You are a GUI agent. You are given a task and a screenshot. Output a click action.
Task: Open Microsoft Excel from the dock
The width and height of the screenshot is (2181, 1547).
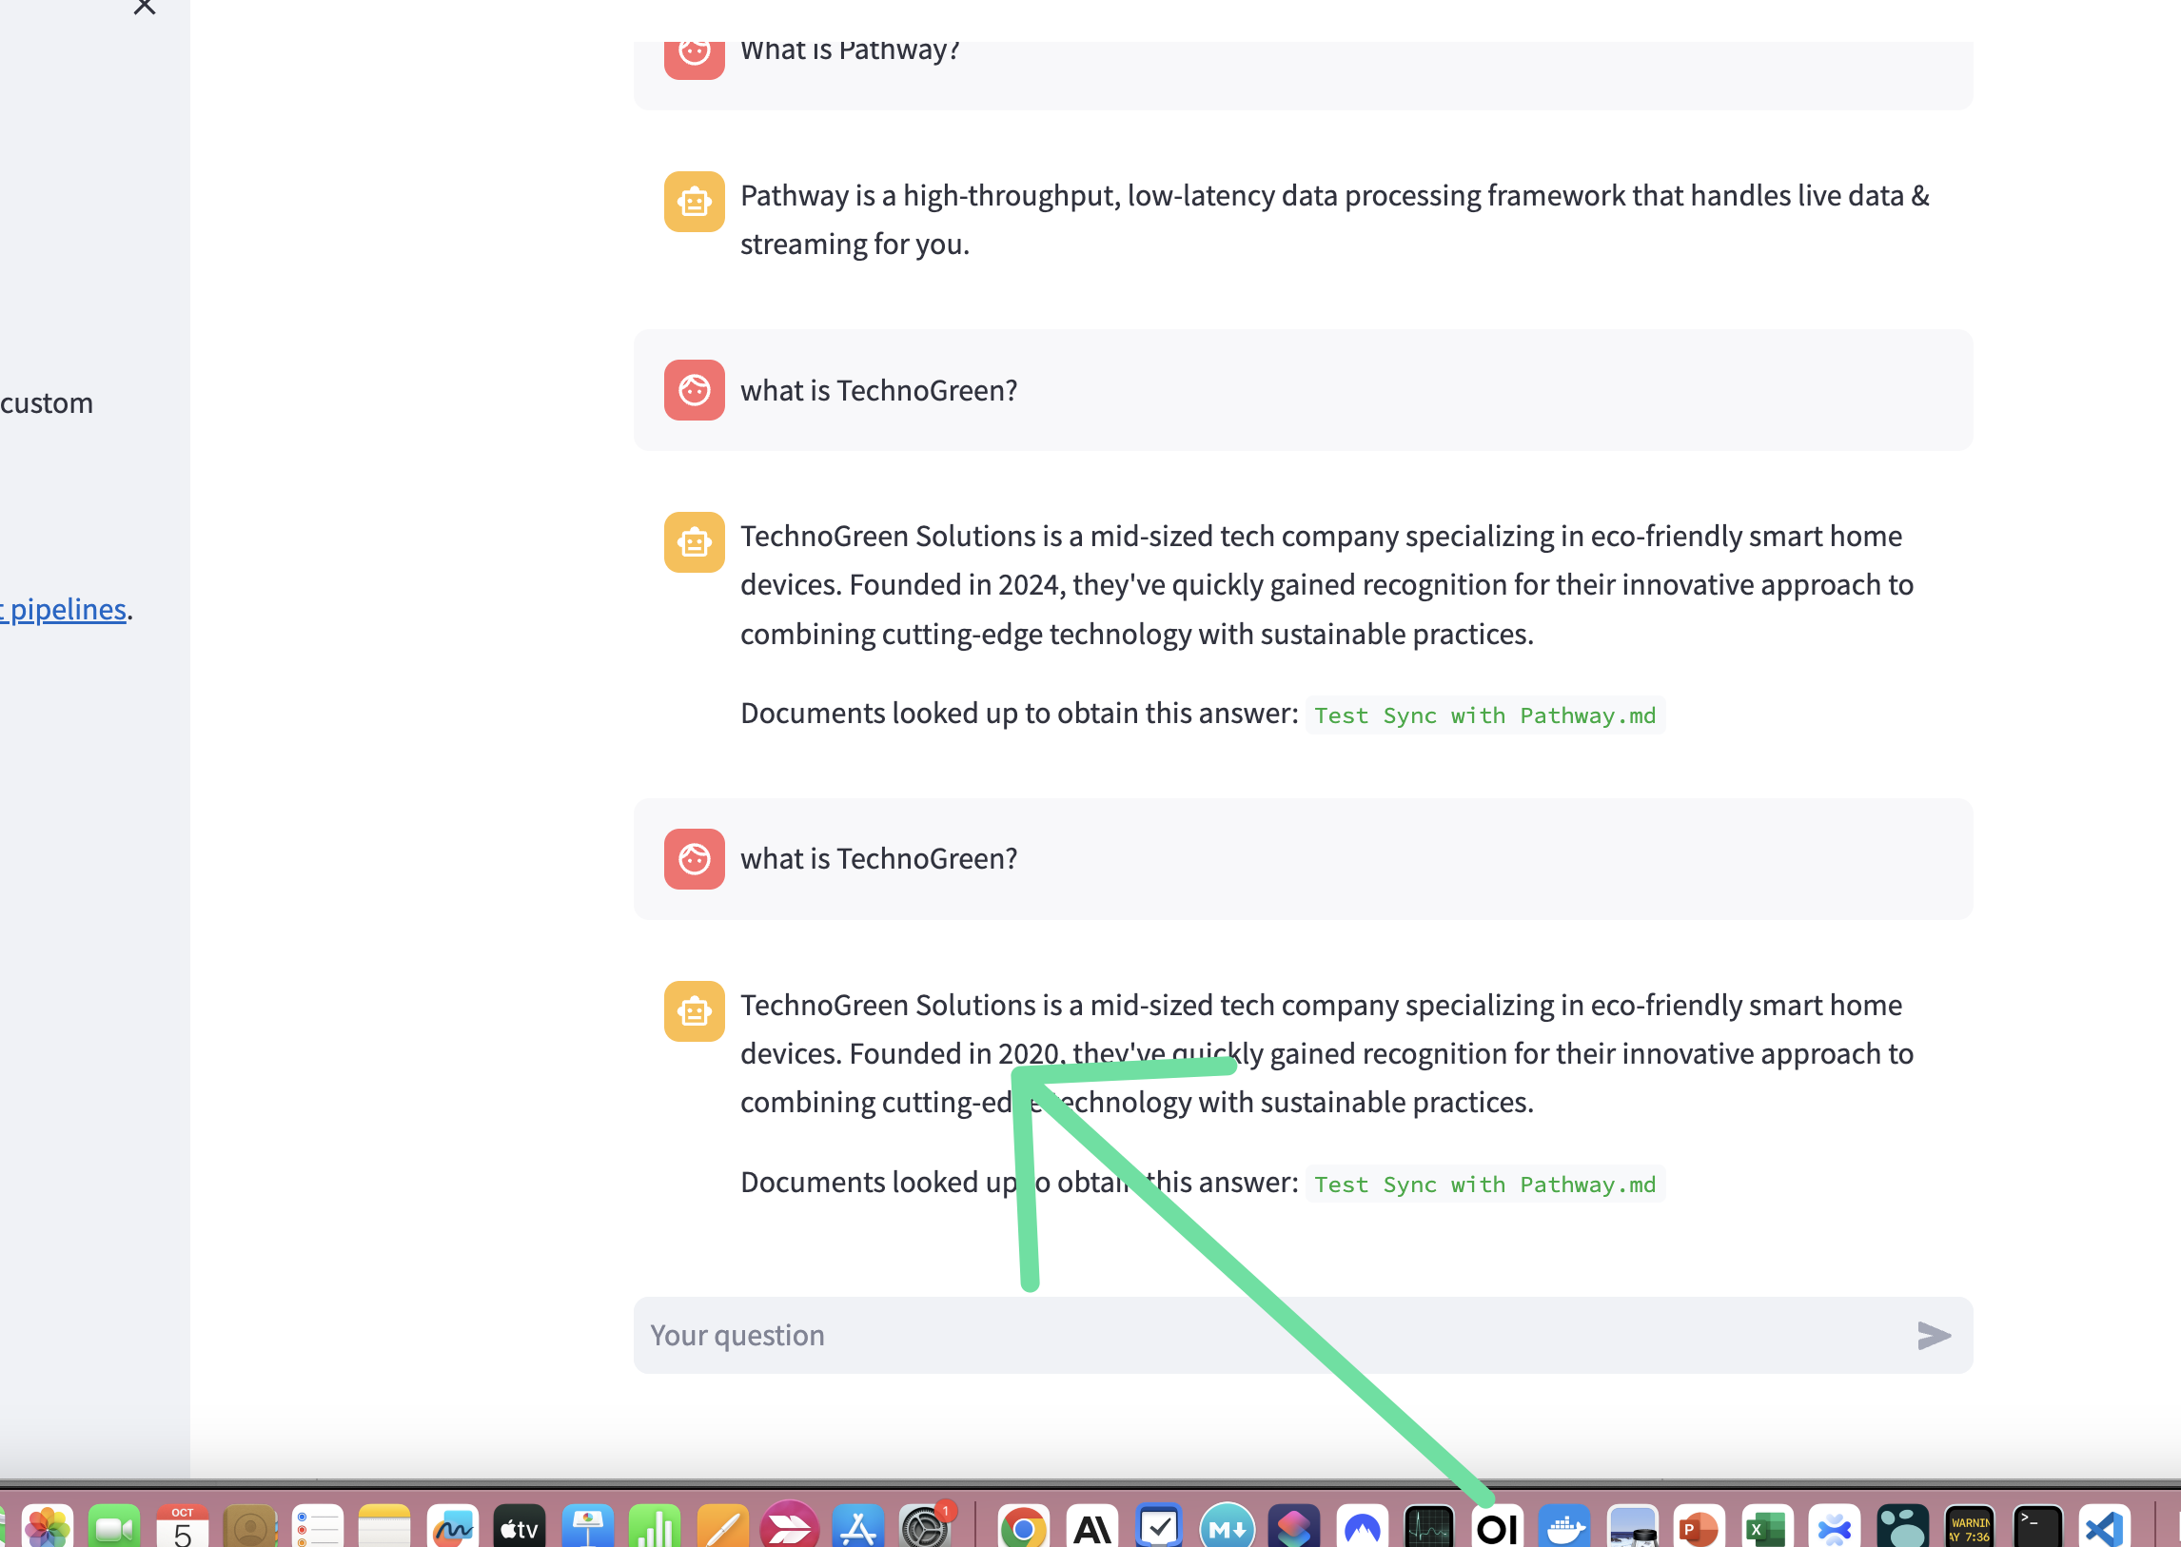pos(1765,1527)
